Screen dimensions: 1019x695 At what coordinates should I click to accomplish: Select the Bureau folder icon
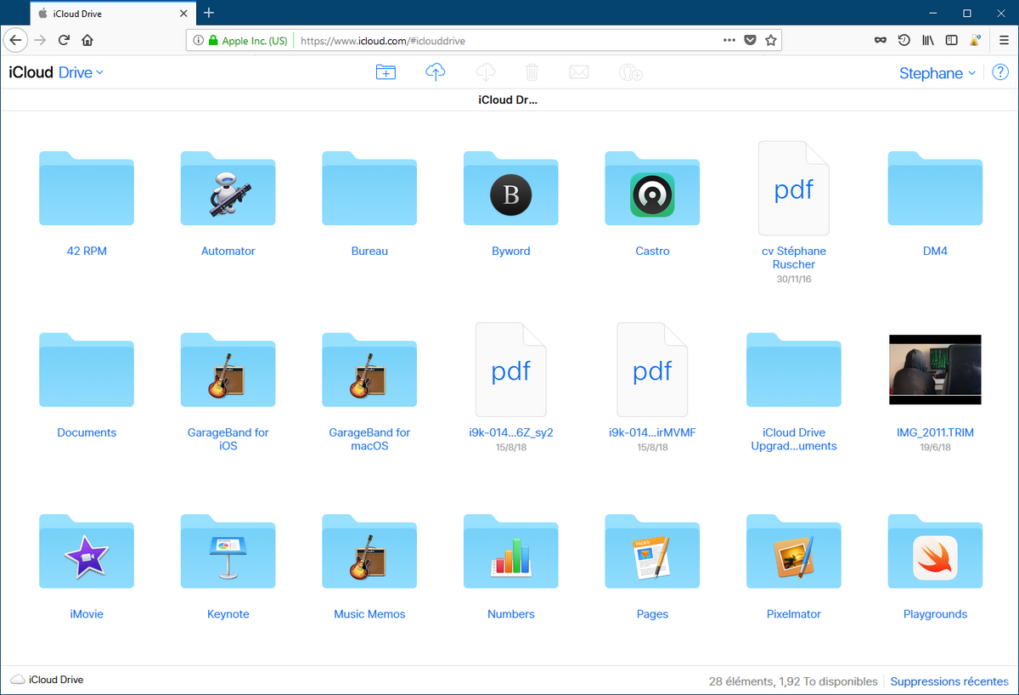pos(369,188)
